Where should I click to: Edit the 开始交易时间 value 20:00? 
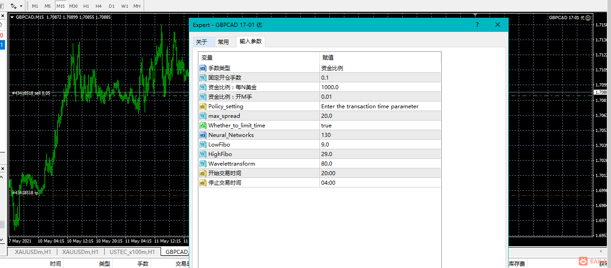point(380,173)
